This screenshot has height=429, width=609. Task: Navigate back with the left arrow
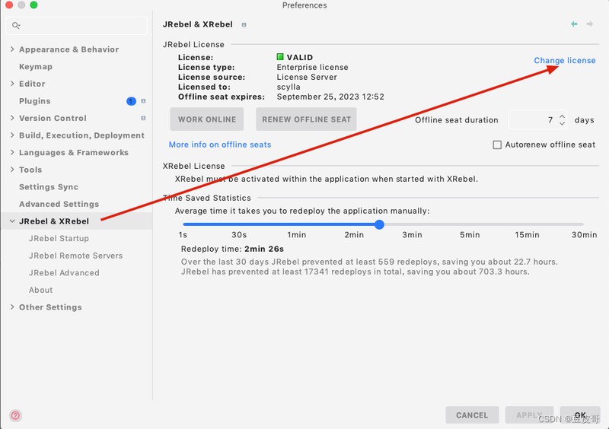(574, 24)
